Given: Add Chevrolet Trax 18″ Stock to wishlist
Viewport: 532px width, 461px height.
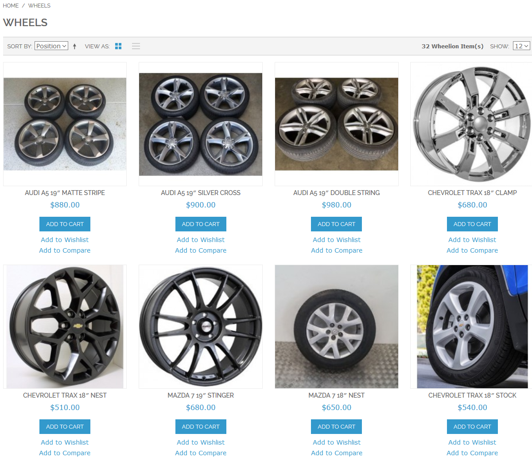Looking at the screenshot, I should point(472,442).
